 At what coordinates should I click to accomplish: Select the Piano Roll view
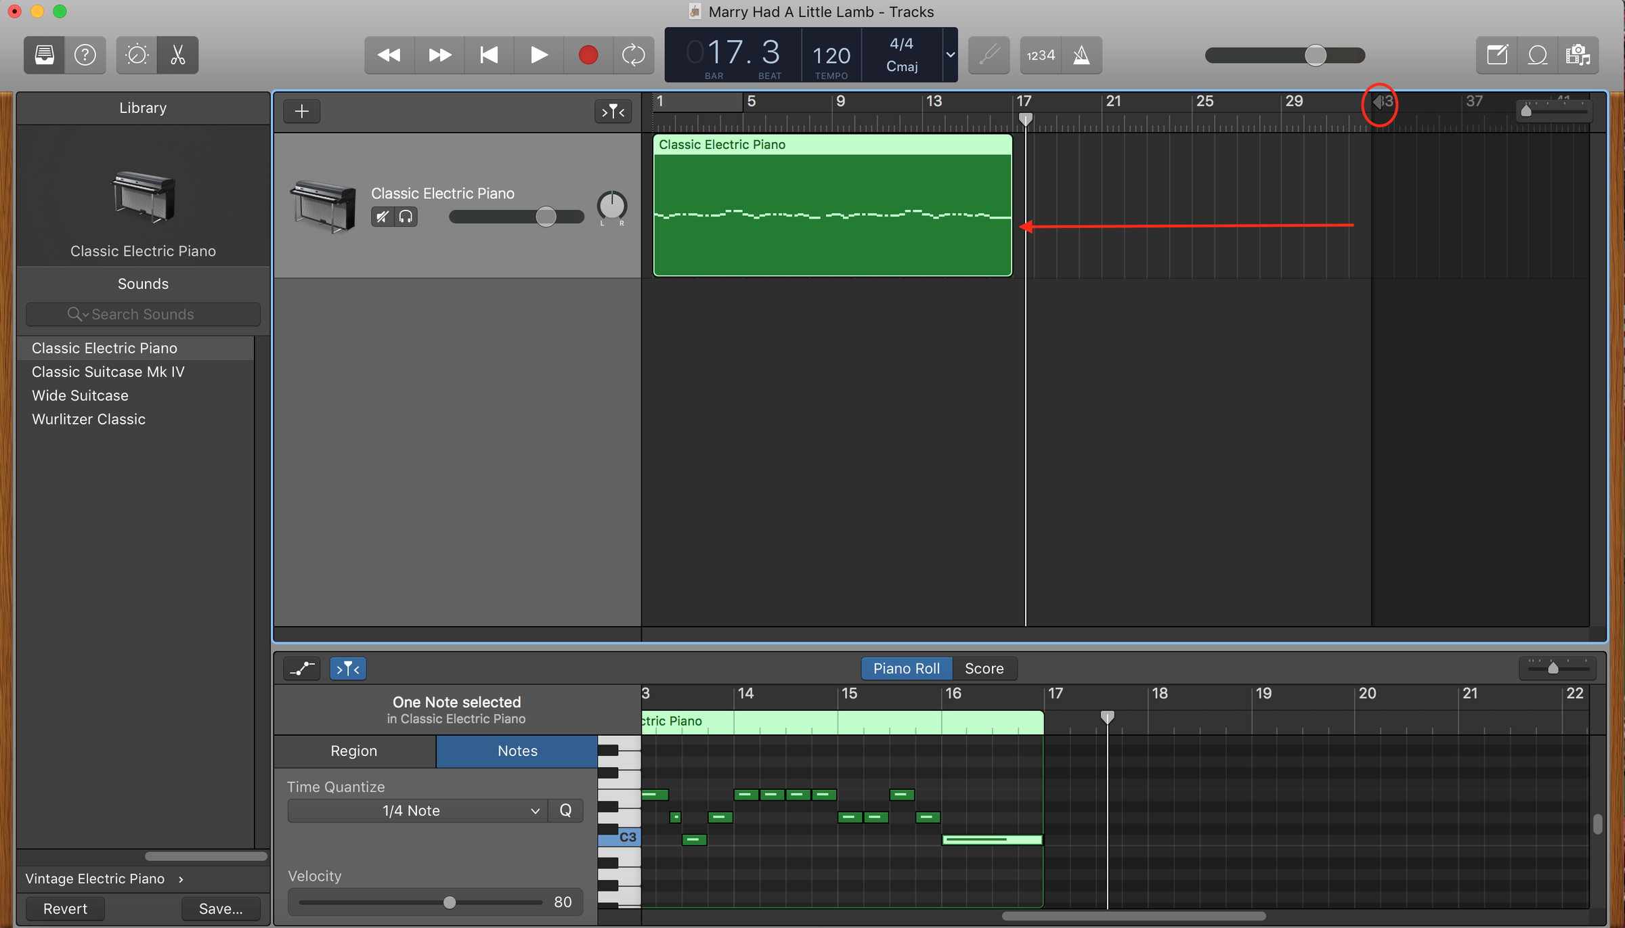pos(907,669)
